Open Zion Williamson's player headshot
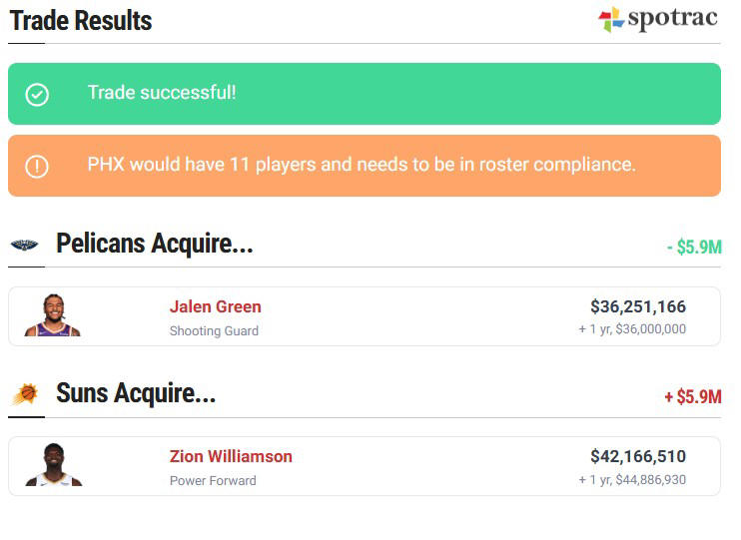Image resolution: width=741 pixels, height=540 pixels. point(53,464)
